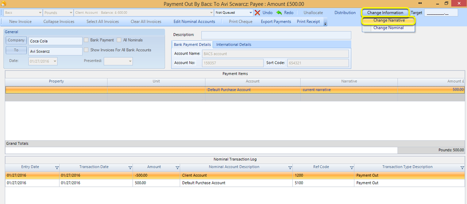Image resolution: width=467 pixels, height=204 pixels.
Task: Select the 500.00 amount cell in Payment Items
Action: point(431,89)
